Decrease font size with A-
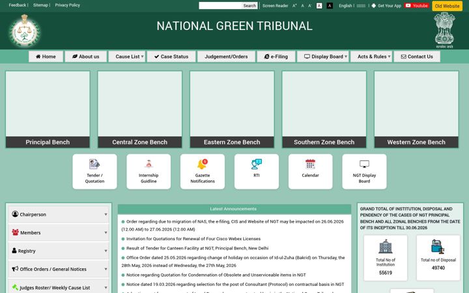Image resolution: width=469 pixels, height=293 pixels. pos(310,6)
